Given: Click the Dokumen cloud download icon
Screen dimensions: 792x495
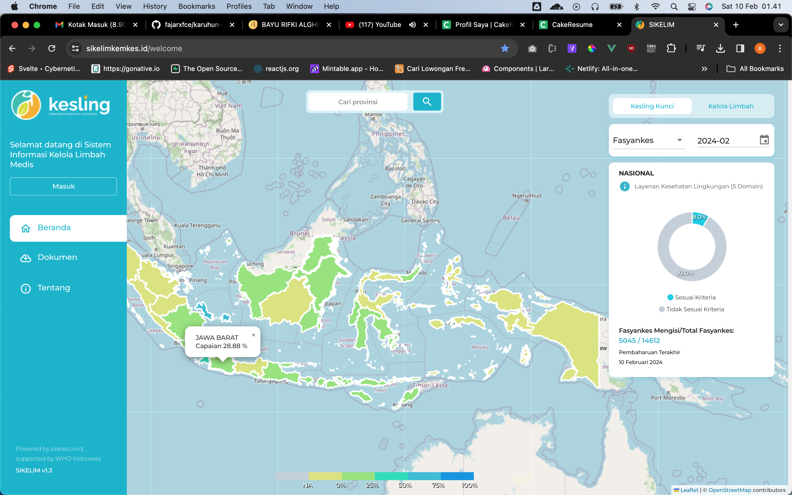Looking at the screenshot, I should click(26, 258).
